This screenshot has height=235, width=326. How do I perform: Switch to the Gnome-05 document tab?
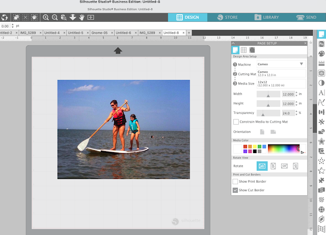pyautogui.click(x=100, y=33)
